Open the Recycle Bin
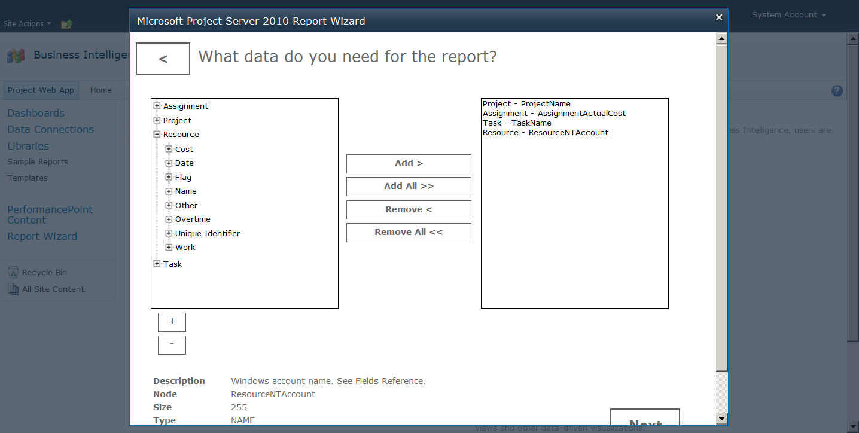 click(x=44, y=273)
